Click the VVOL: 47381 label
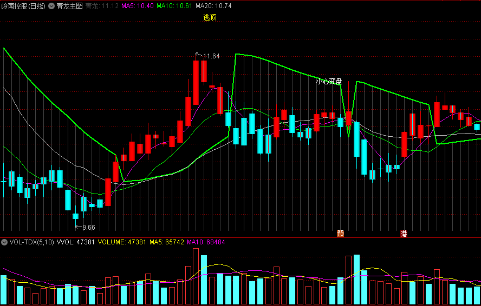This screenshot has width=481, height=306. click(76, 242)
